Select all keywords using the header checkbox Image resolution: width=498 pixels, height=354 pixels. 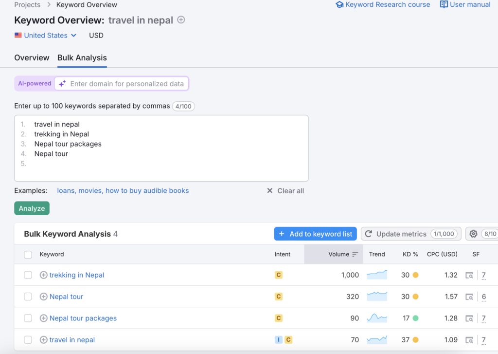point(28,254)
